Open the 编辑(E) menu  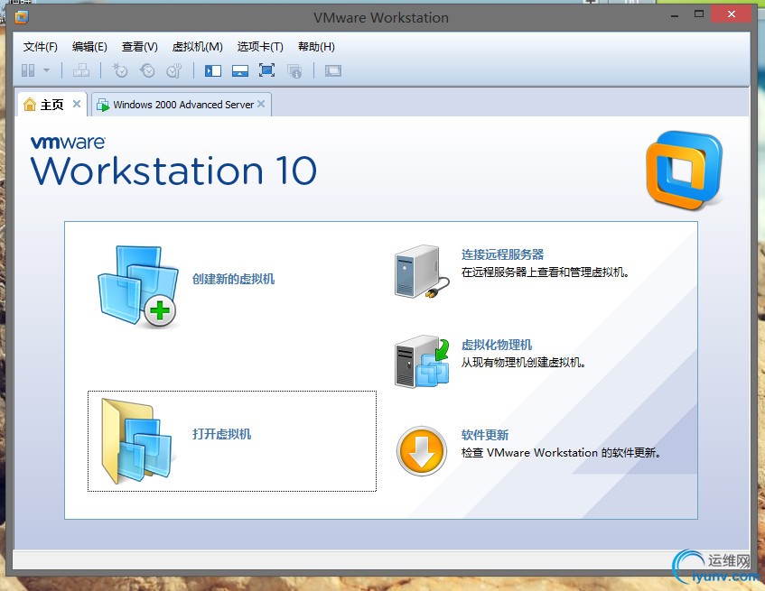89,47
